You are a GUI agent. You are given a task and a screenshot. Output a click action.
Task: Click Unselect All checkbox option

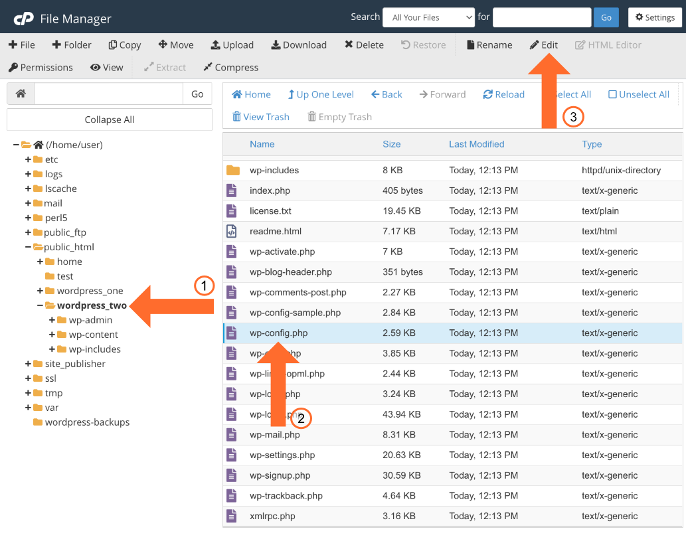(x=639, y=94)
